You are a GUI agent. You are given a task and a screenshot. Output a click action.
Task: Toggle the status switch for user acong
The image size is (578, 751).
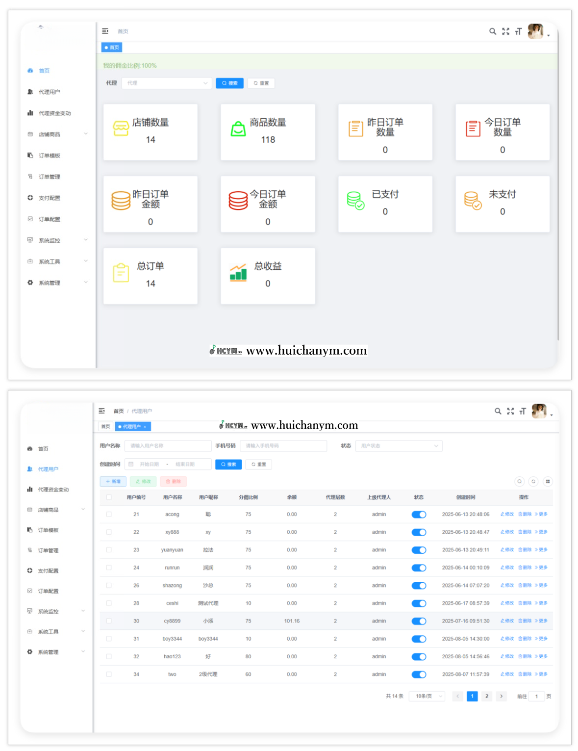(x=419, y=515)
